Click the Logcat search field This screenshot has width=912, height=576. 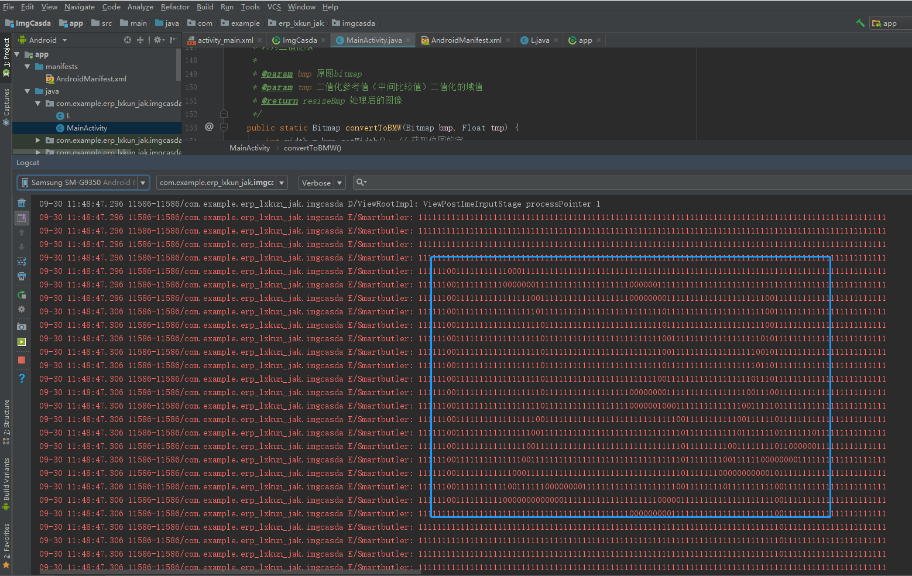tap(632, 183)
